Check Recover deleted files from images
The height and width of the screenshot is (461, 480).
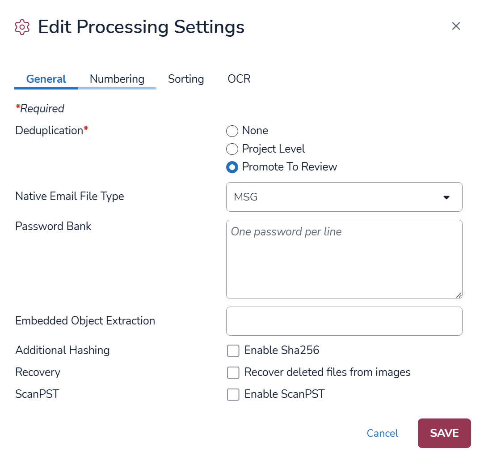pos(233,372)
